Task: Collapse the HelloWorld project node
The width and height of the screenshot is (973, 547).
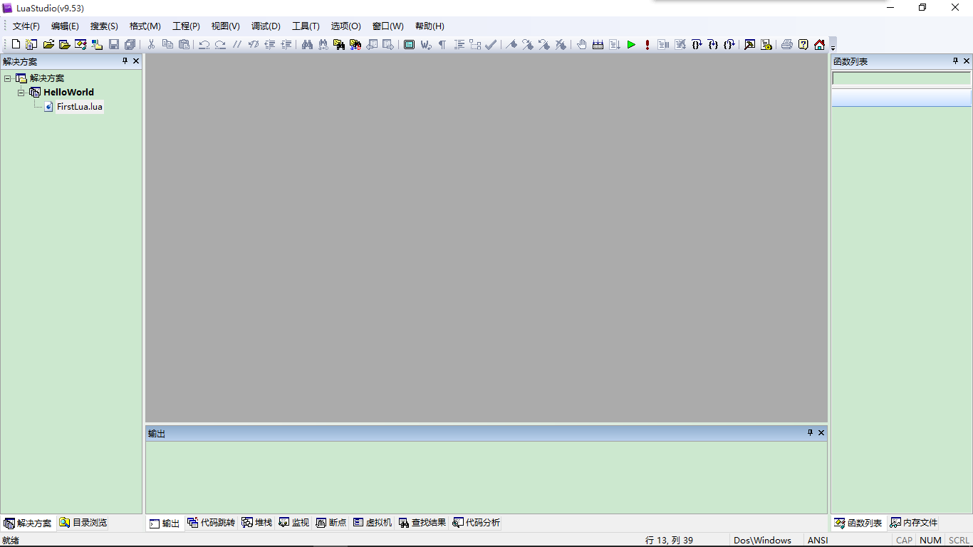Action: tap(21, 93)
